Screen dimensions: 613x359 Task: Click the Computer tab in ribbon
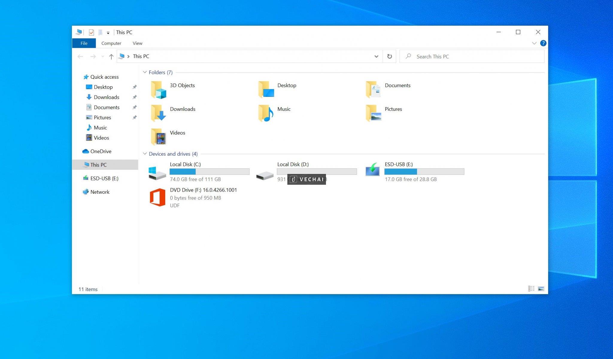click(111, 43)
